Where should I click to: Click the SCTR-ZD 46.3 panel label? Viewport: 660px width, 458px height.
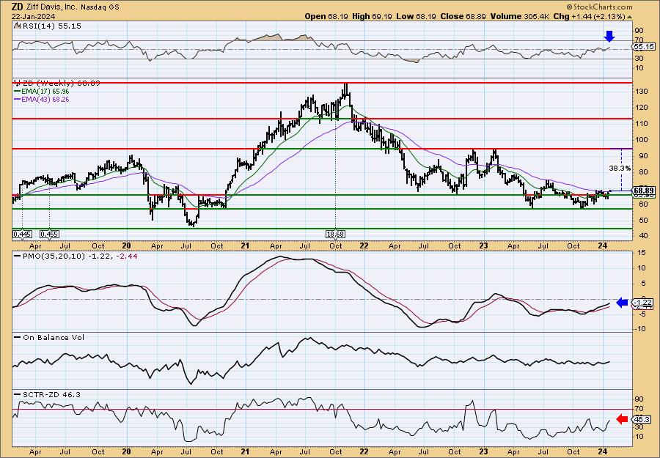[x=51, y=394]
